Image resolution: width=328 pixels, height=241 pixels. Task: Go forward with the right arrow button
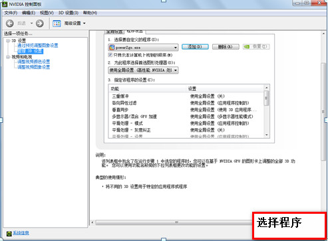pyautogui.click(x=40, y=23)
